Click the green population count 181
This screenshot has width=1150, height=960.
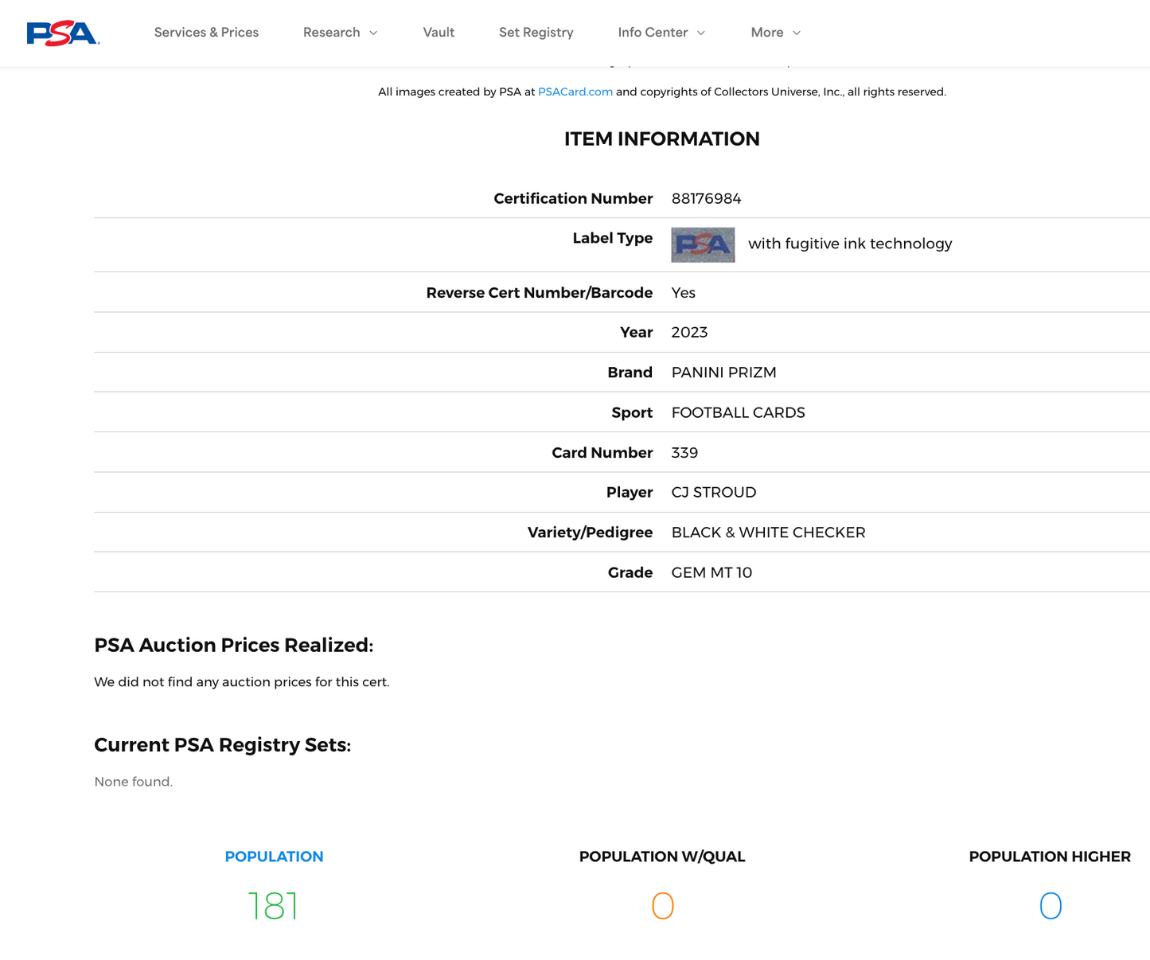[273, 906]
